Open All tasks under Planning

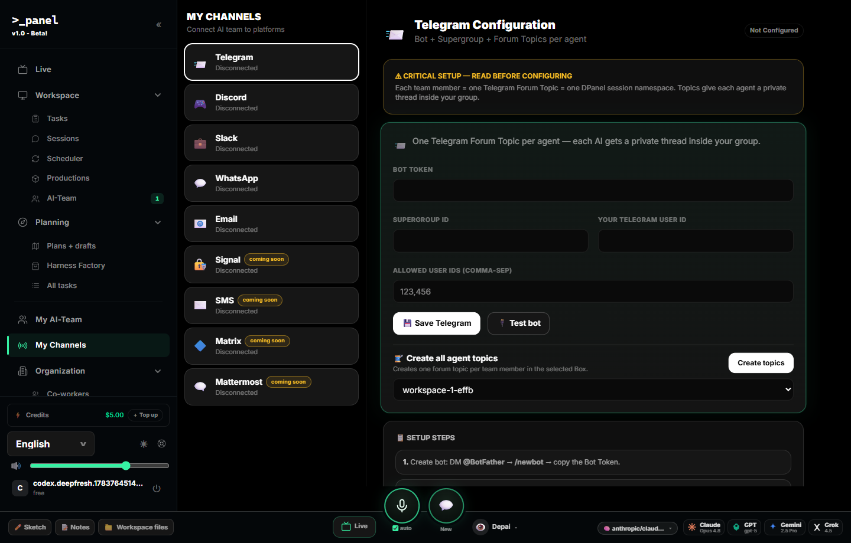tap(61, 286)
